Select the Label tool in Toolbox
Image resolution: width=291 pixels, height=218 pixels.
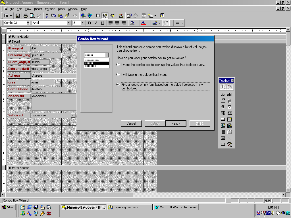pos(223,95)
